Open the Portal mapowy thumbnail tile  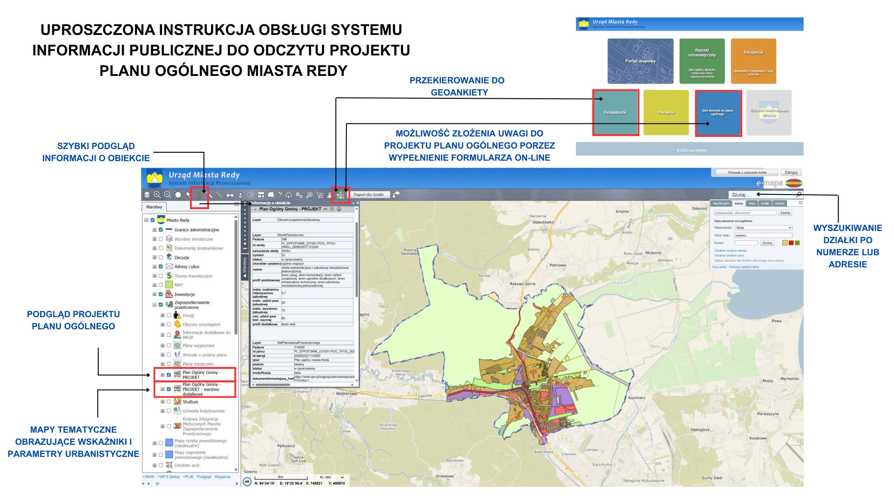640,61
